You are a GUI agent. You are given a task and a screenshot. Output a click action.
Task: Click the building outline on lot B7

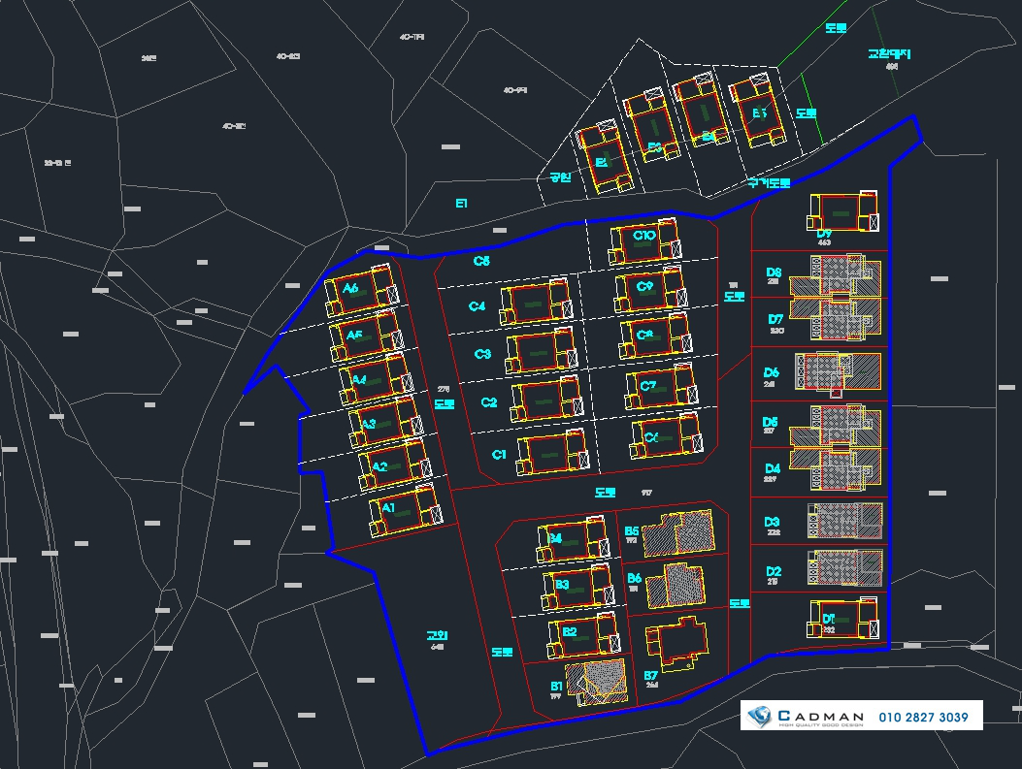676,643
